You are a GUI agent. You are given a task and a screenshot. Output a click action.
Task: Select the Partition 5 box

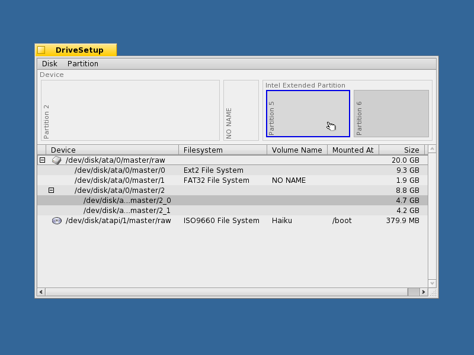(x=307, y=112)
